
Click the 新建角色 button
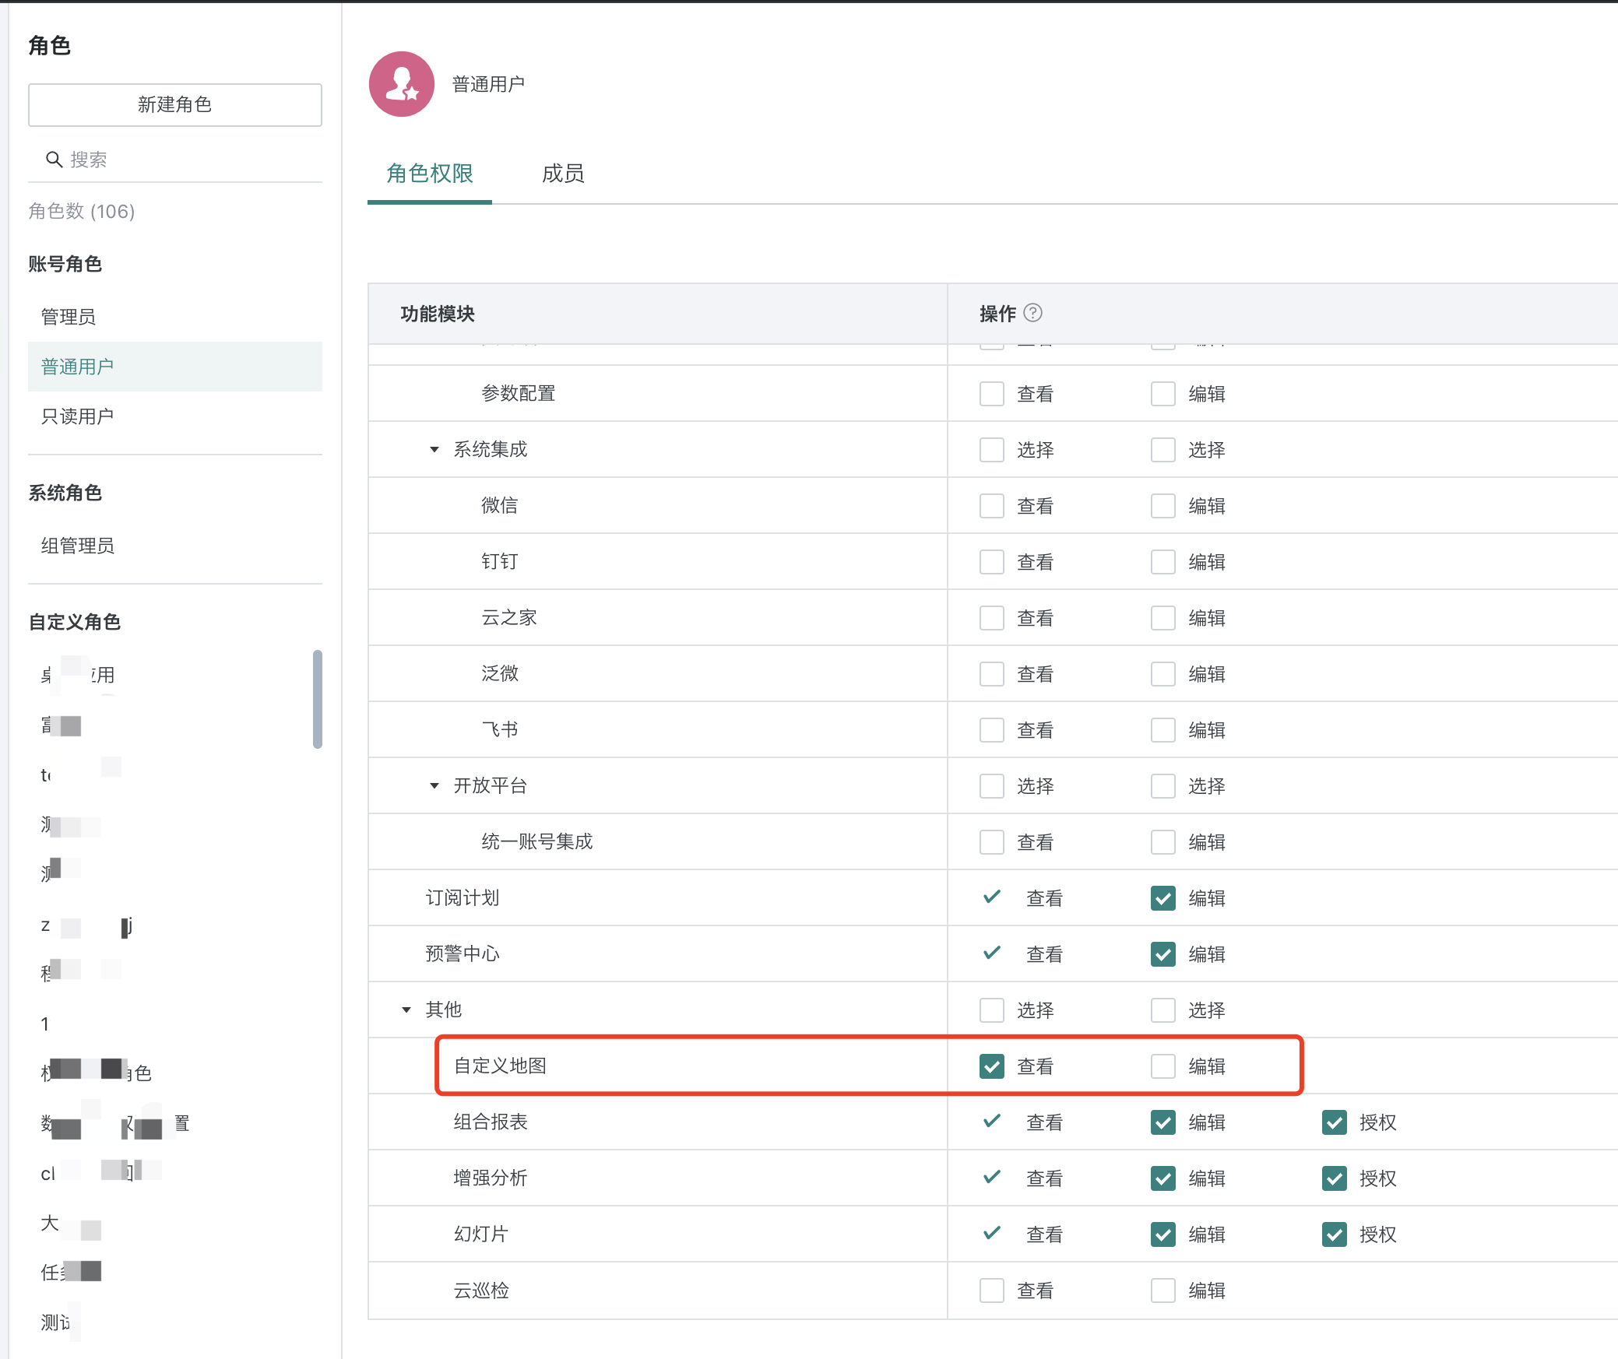click(x=175, y=105)
